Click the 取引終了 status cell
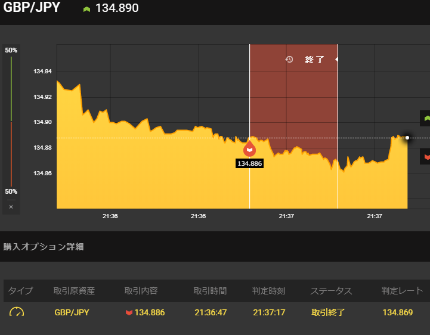This screenshot has width=430, height=335. pos(328,312)
